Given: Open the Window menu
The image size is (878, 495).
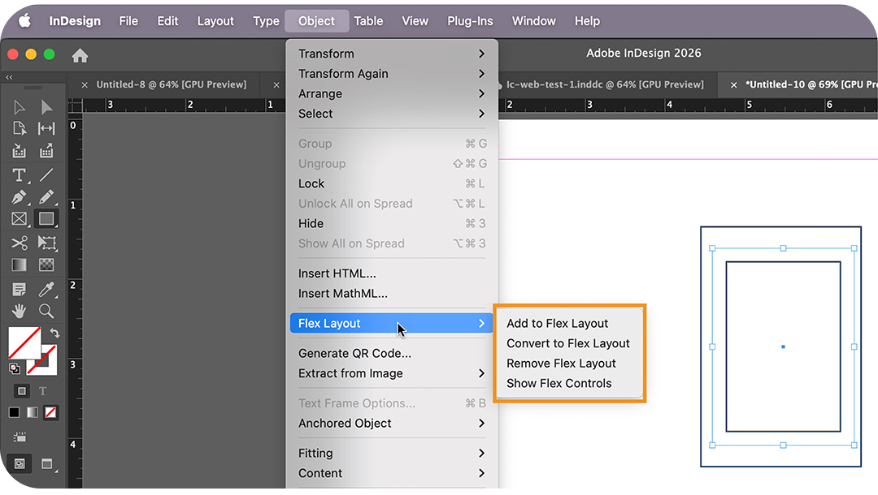Looking at the screenshot, I should [x=533, y=20].
